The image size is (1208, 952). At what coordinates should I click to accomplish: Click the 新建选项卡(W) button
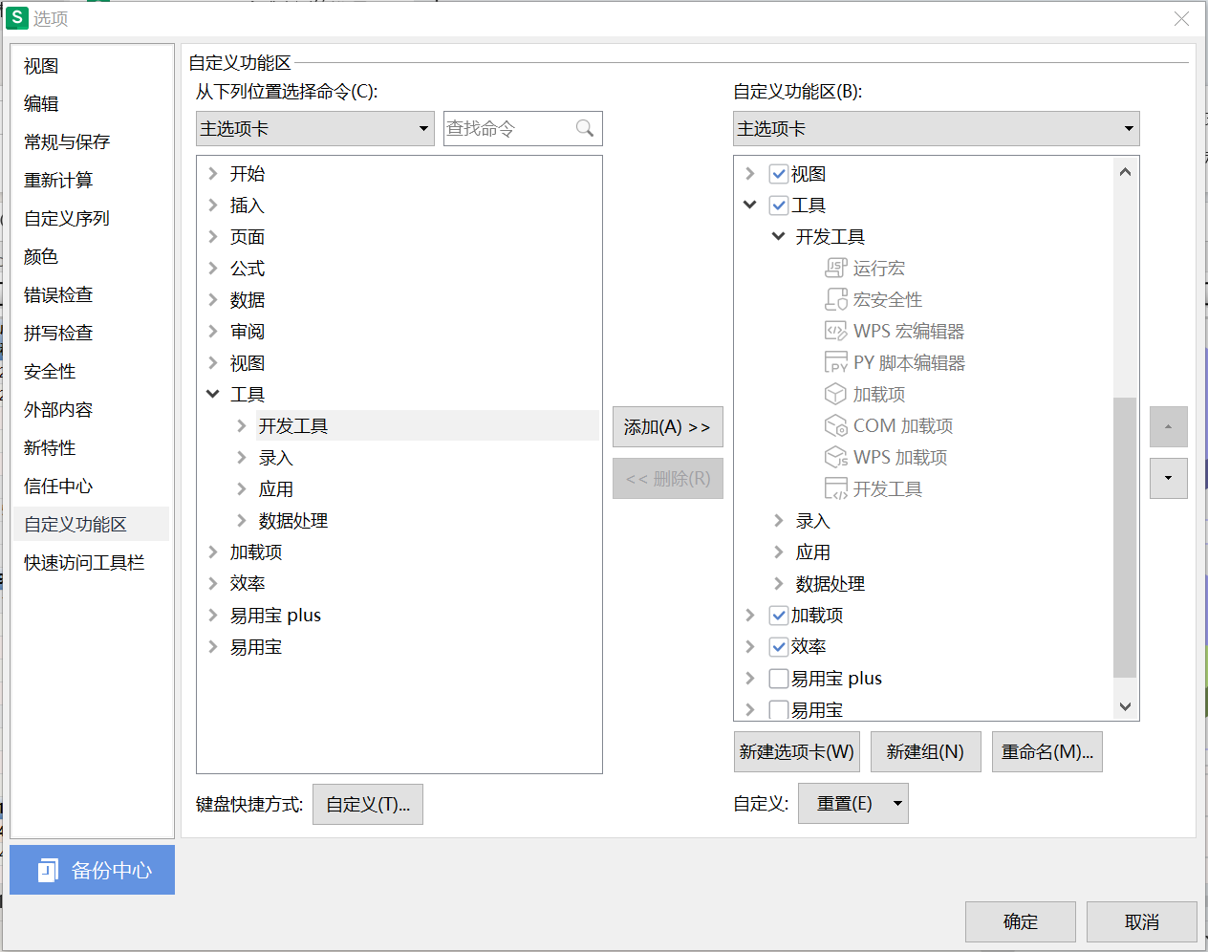[x=796, y=751]
